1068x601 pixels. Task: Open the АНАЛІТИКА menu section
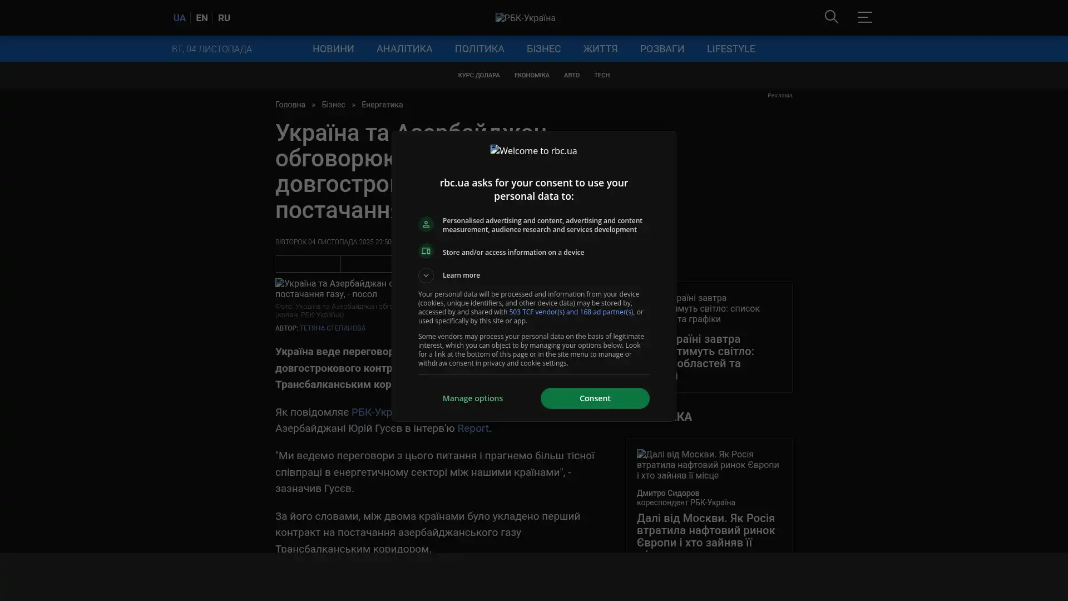(x=404, y=49)
